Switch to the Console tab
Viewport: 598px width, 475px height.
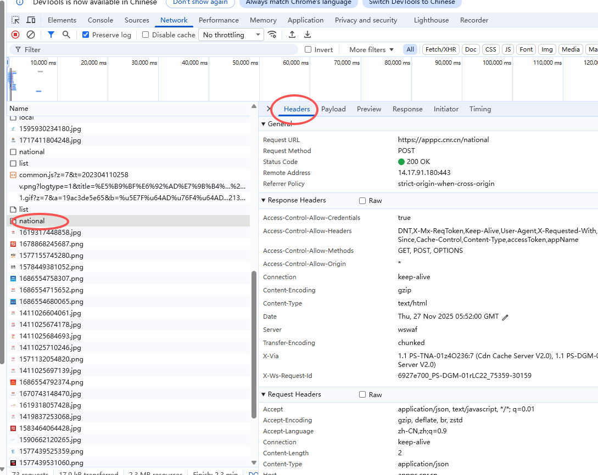(x=100, y=20)
